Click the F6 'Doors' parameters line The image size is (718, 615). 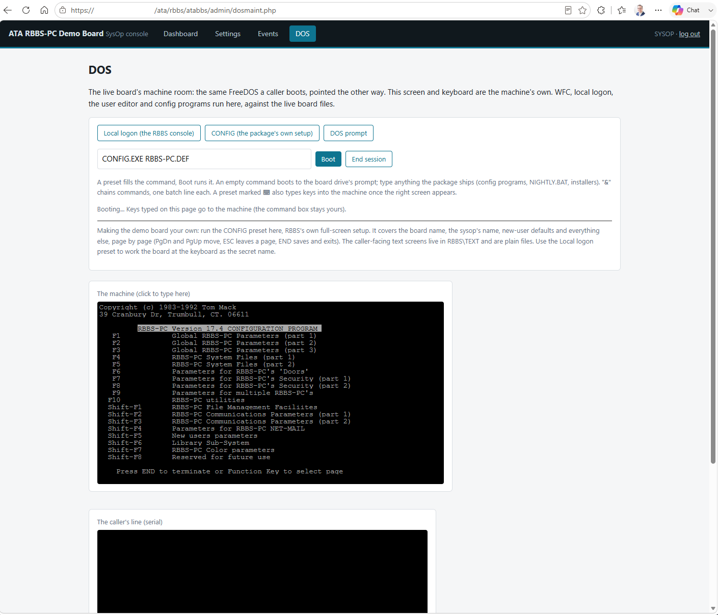tap(210, 371)
